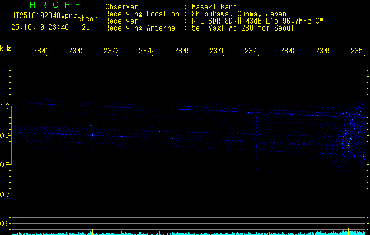The width and height of the screenshot is (370, 235).
Task: Click the 0.8 kHz frequency tick
Action: (x=5, y=165)
